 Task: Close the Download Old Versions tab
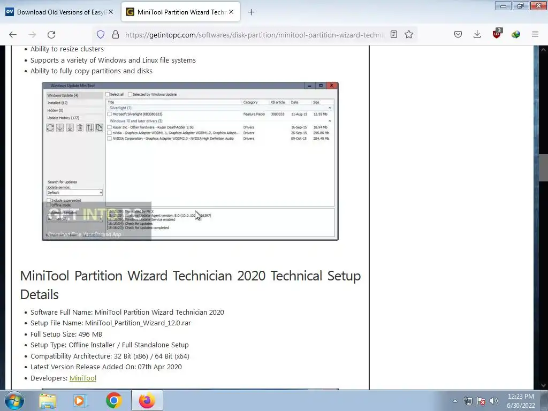[x=111, y=12]
